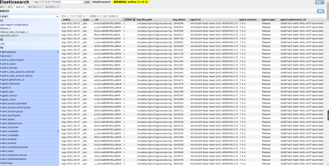Sort by the agent.id column header
Screen dimensions: 329x166
(214, 19)
